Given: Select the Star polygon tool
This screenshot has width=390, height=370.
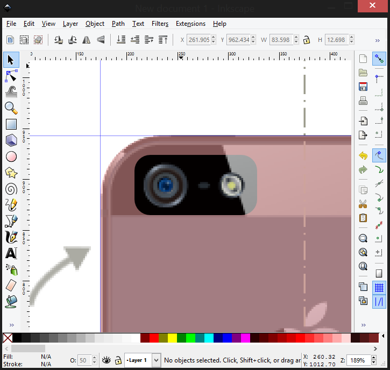Looking at the screenshot, I should pyautogui.click(x=11, y=173).
